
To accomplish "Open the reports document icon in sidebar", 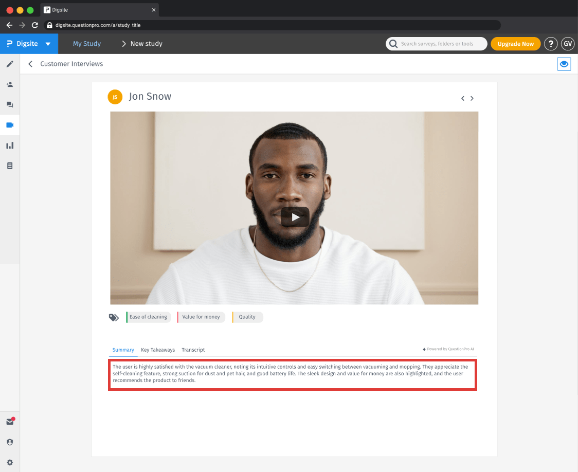I will point(10,165).
